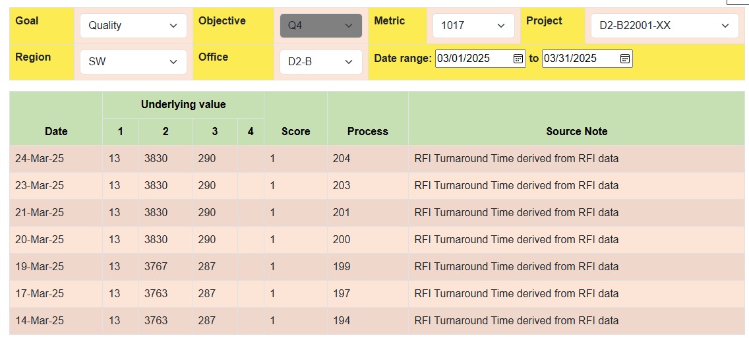749x344 pixels.
Task: Select the 24-Mar-25 date cell
Action: point(40,159)
